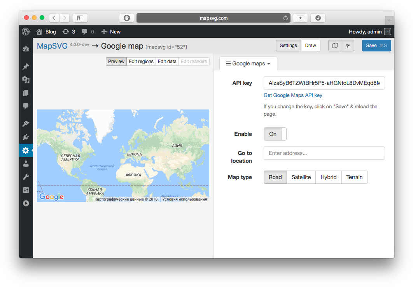Screen dimensions: 413x287
Task: Open the Pages sidebar icon
Action: click(26, 93)
